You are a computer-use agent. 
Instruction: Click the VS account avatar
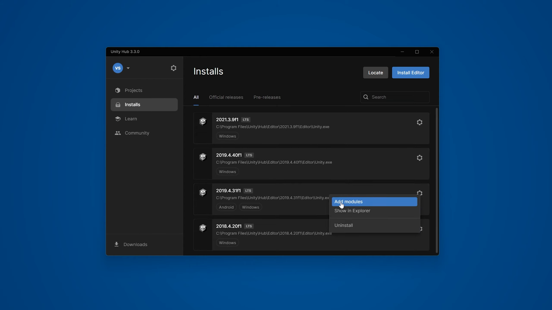[x=118, y=68]
